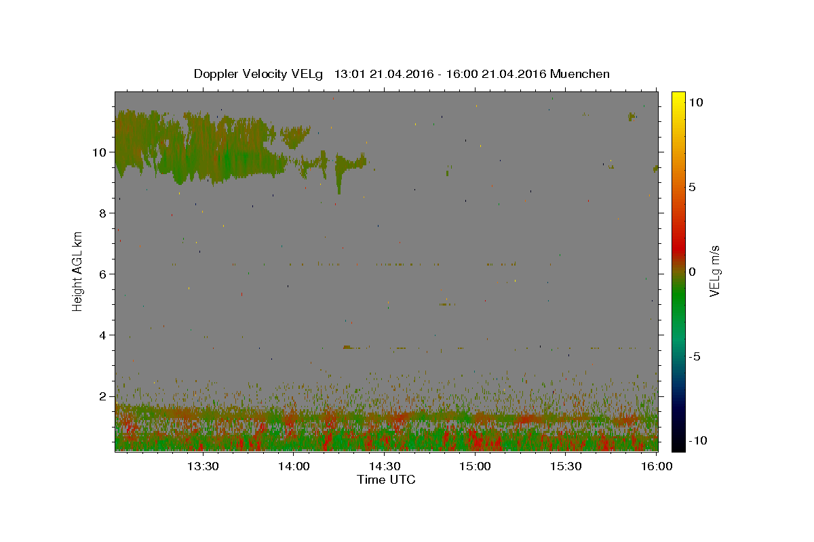Click the green cirrus cloud echo near 10 km
814x542 pixels.
point(217,146)
